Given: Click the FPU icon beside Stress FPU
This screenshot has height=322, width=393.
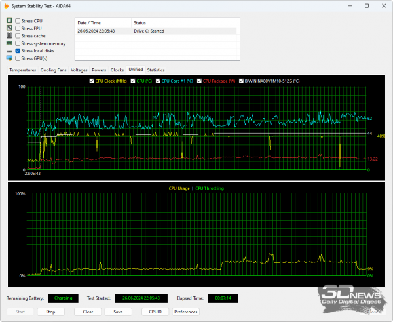Looking at the screenshot, I should (9, 28).
